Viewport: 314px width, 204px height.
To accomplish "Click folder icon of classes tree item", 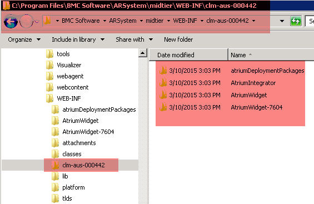I will (55, 154).
